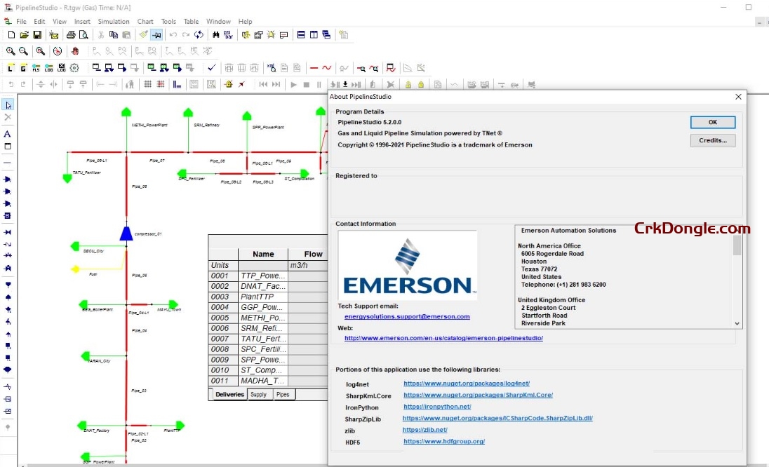This screenshot has width=769, height=467.
Task: Open the Credits dialog
Action: (x=712, y=140)
